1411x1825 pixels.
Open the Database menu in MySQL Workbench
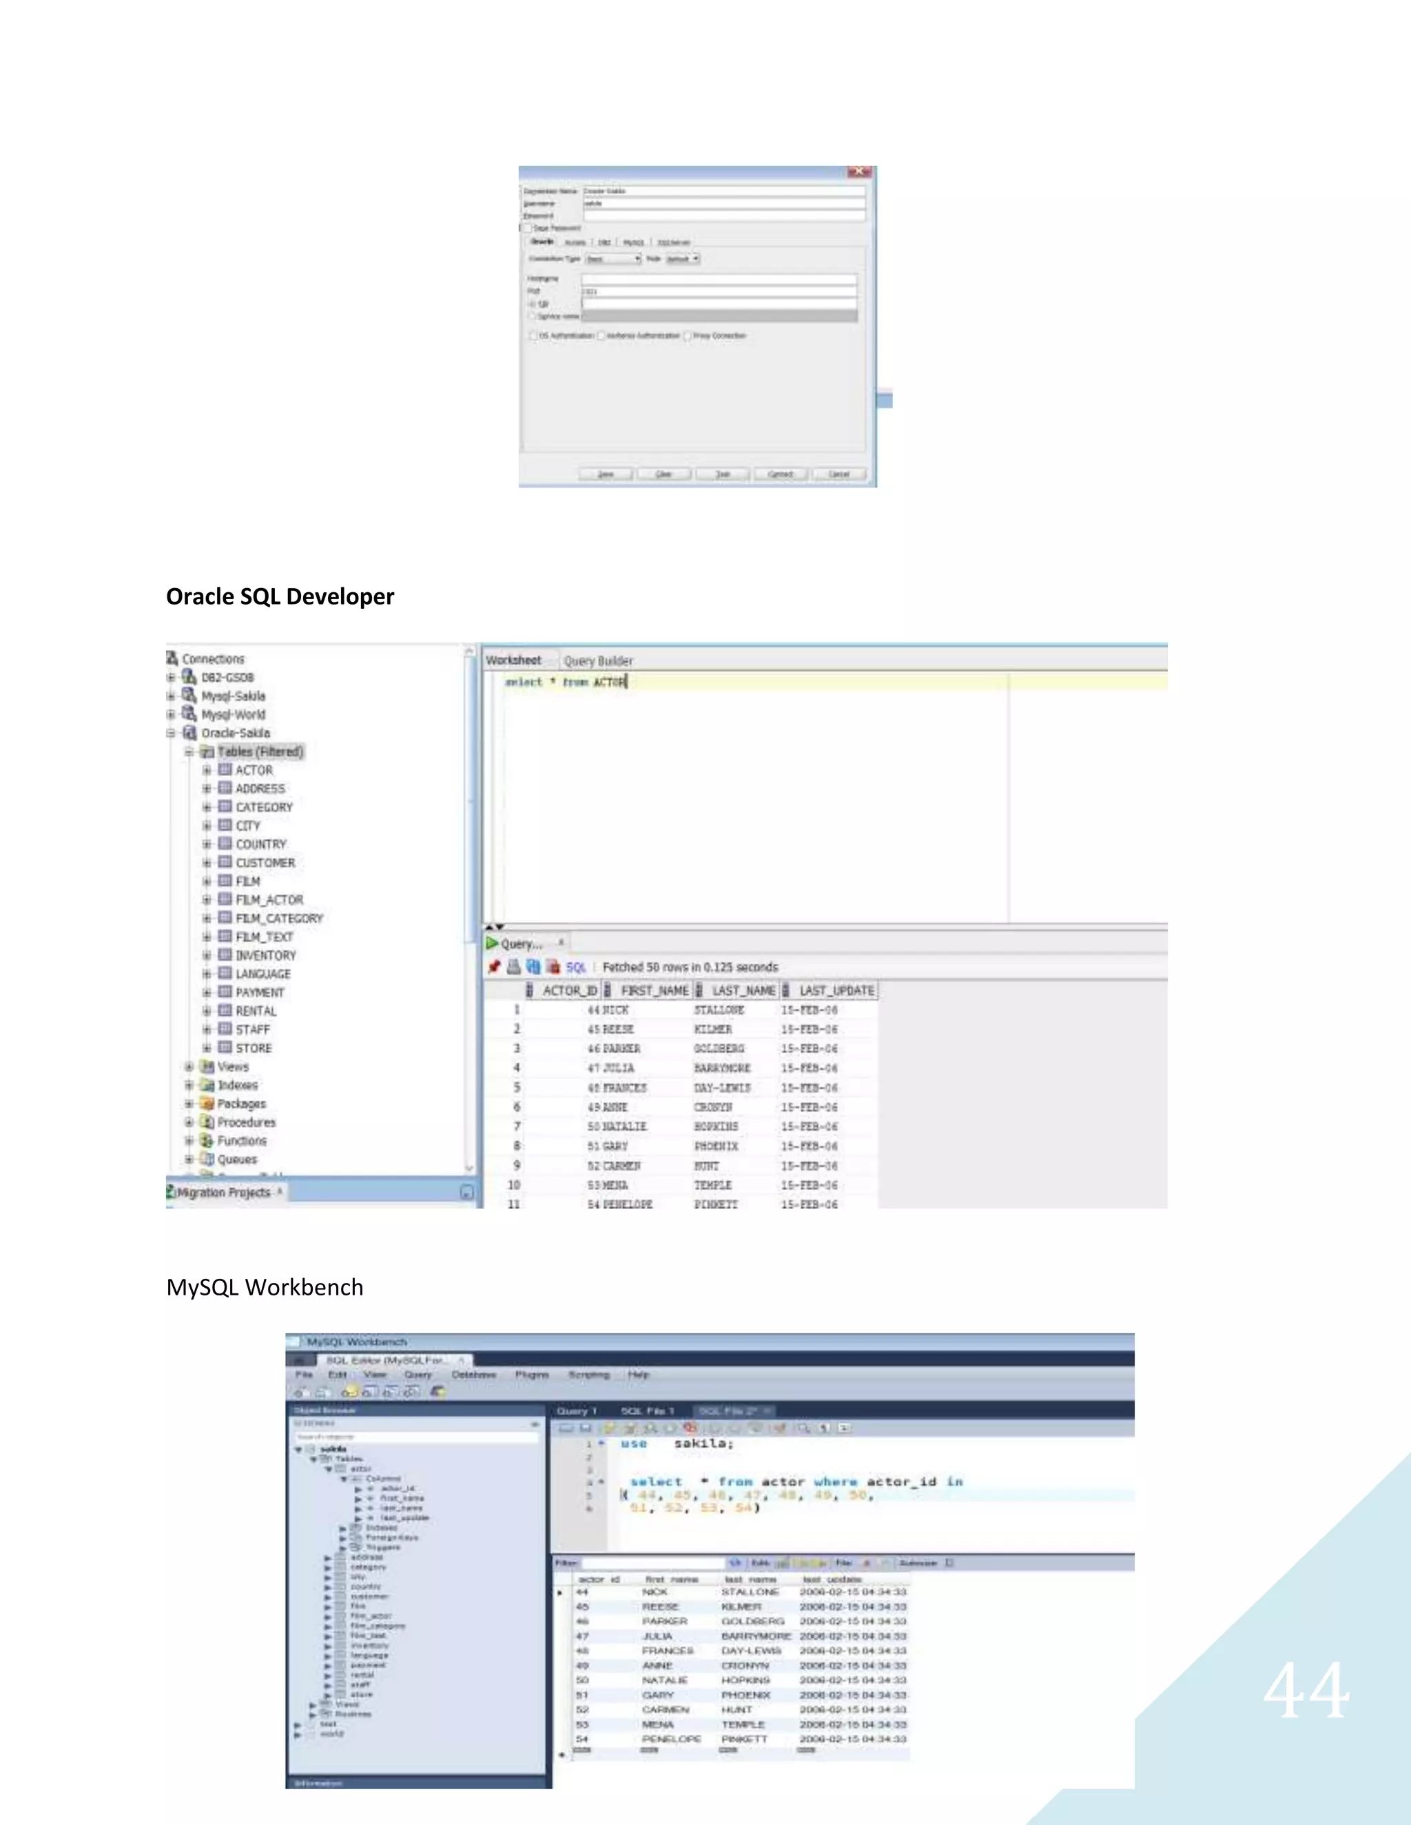pos(473,1375)
